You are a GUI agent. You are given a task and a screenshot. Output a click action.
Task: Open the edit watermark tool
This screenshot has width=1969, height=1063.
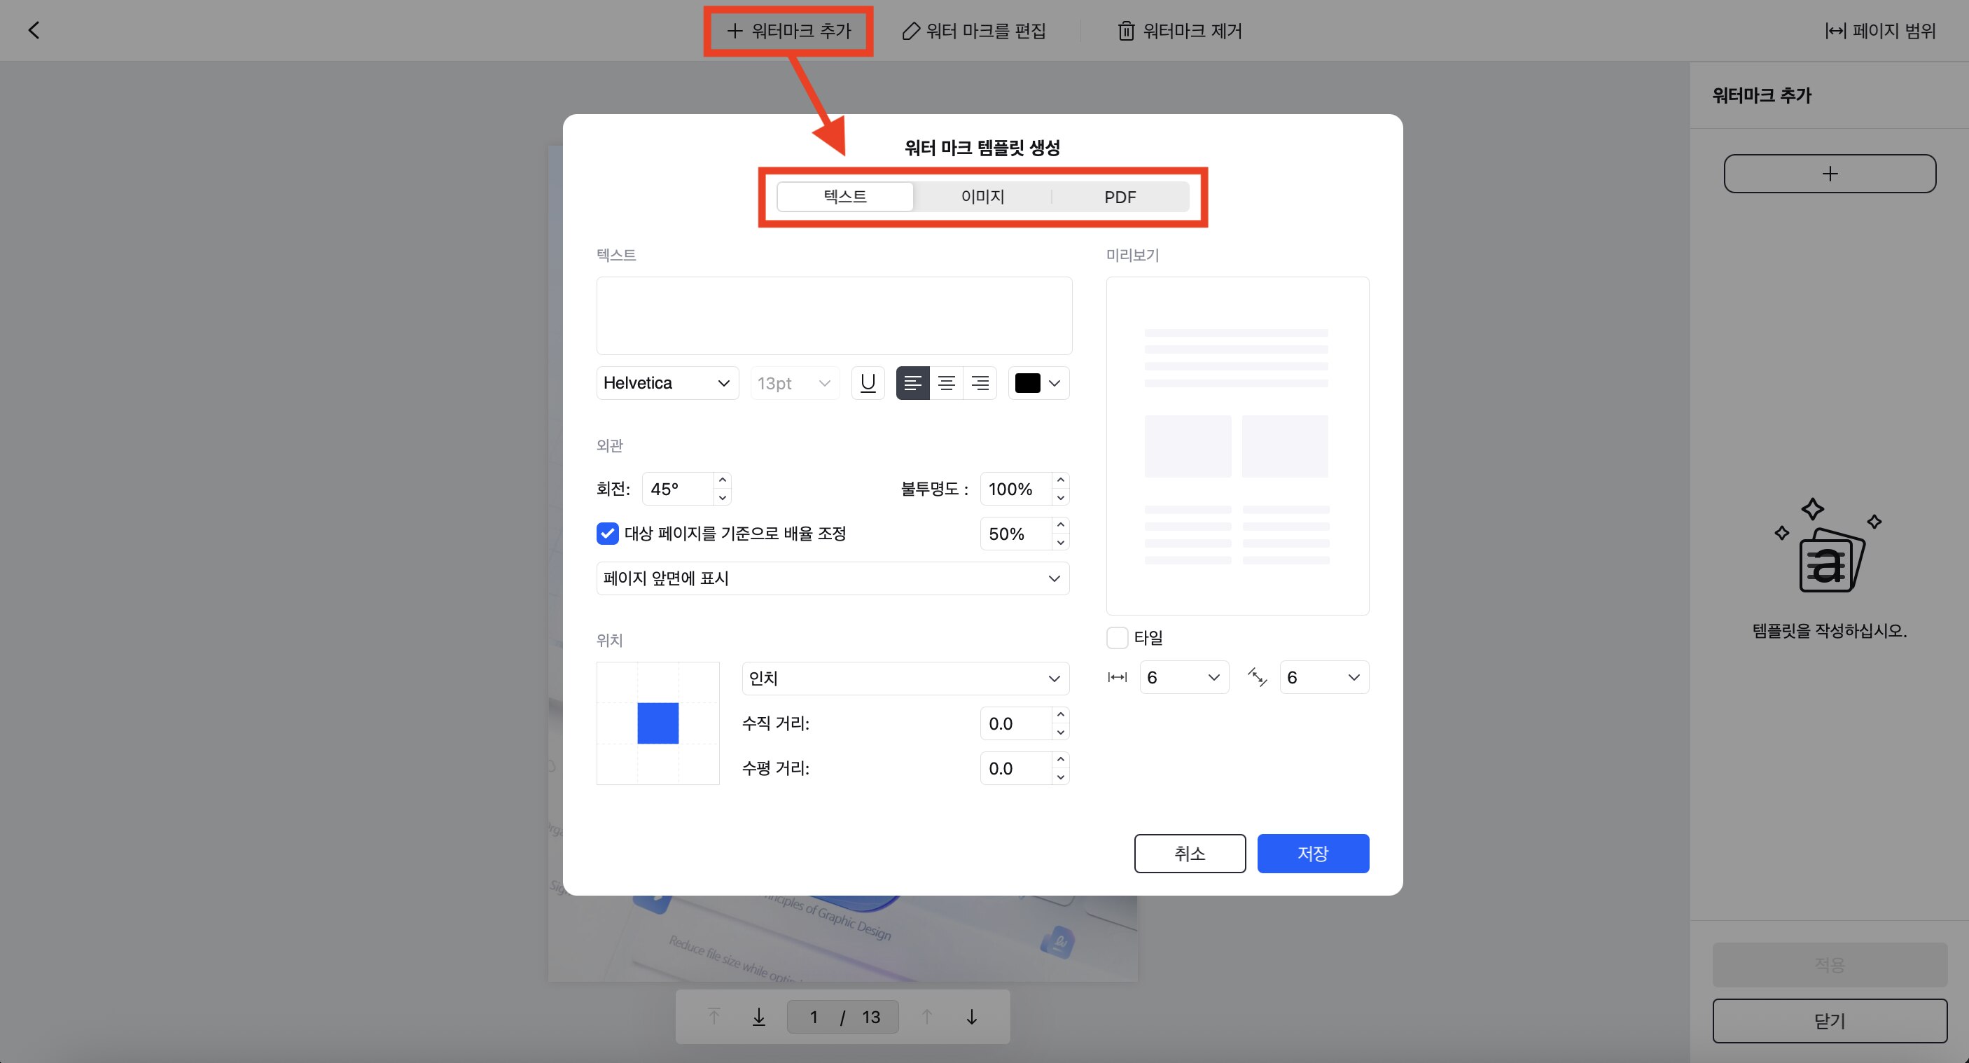coord(974,31)
